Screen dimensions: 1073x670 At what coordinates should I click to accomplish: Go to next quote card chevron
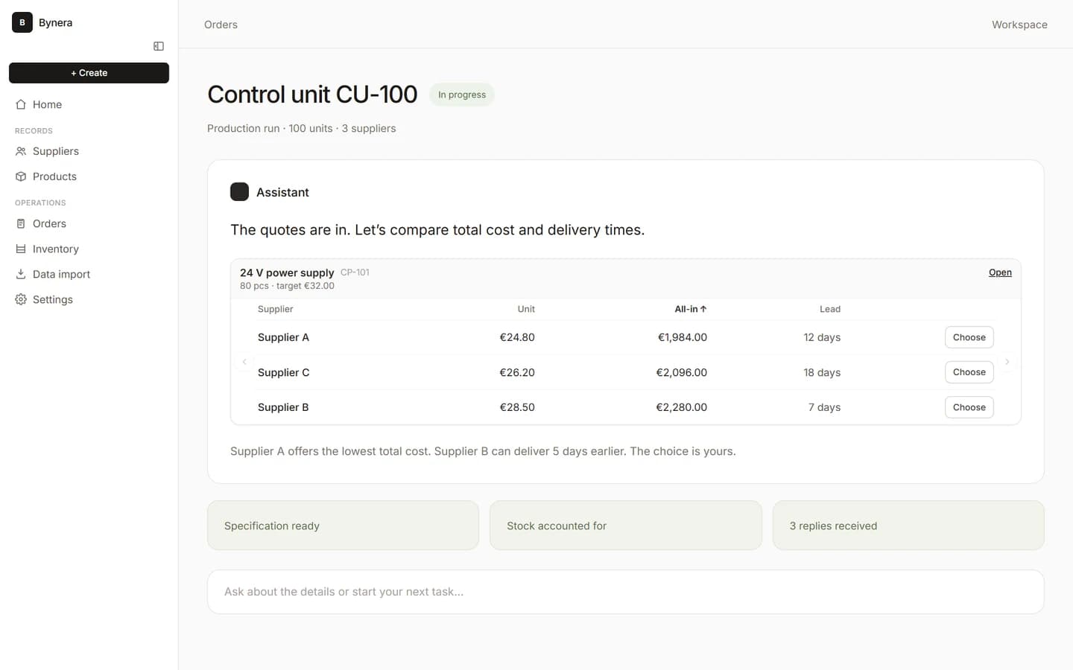[x=1007, y=362]
